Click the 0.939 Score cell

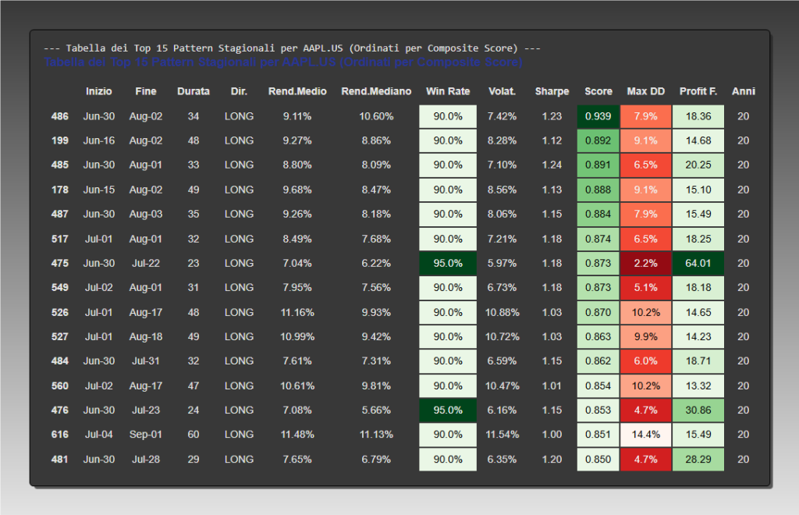[598, 116]
